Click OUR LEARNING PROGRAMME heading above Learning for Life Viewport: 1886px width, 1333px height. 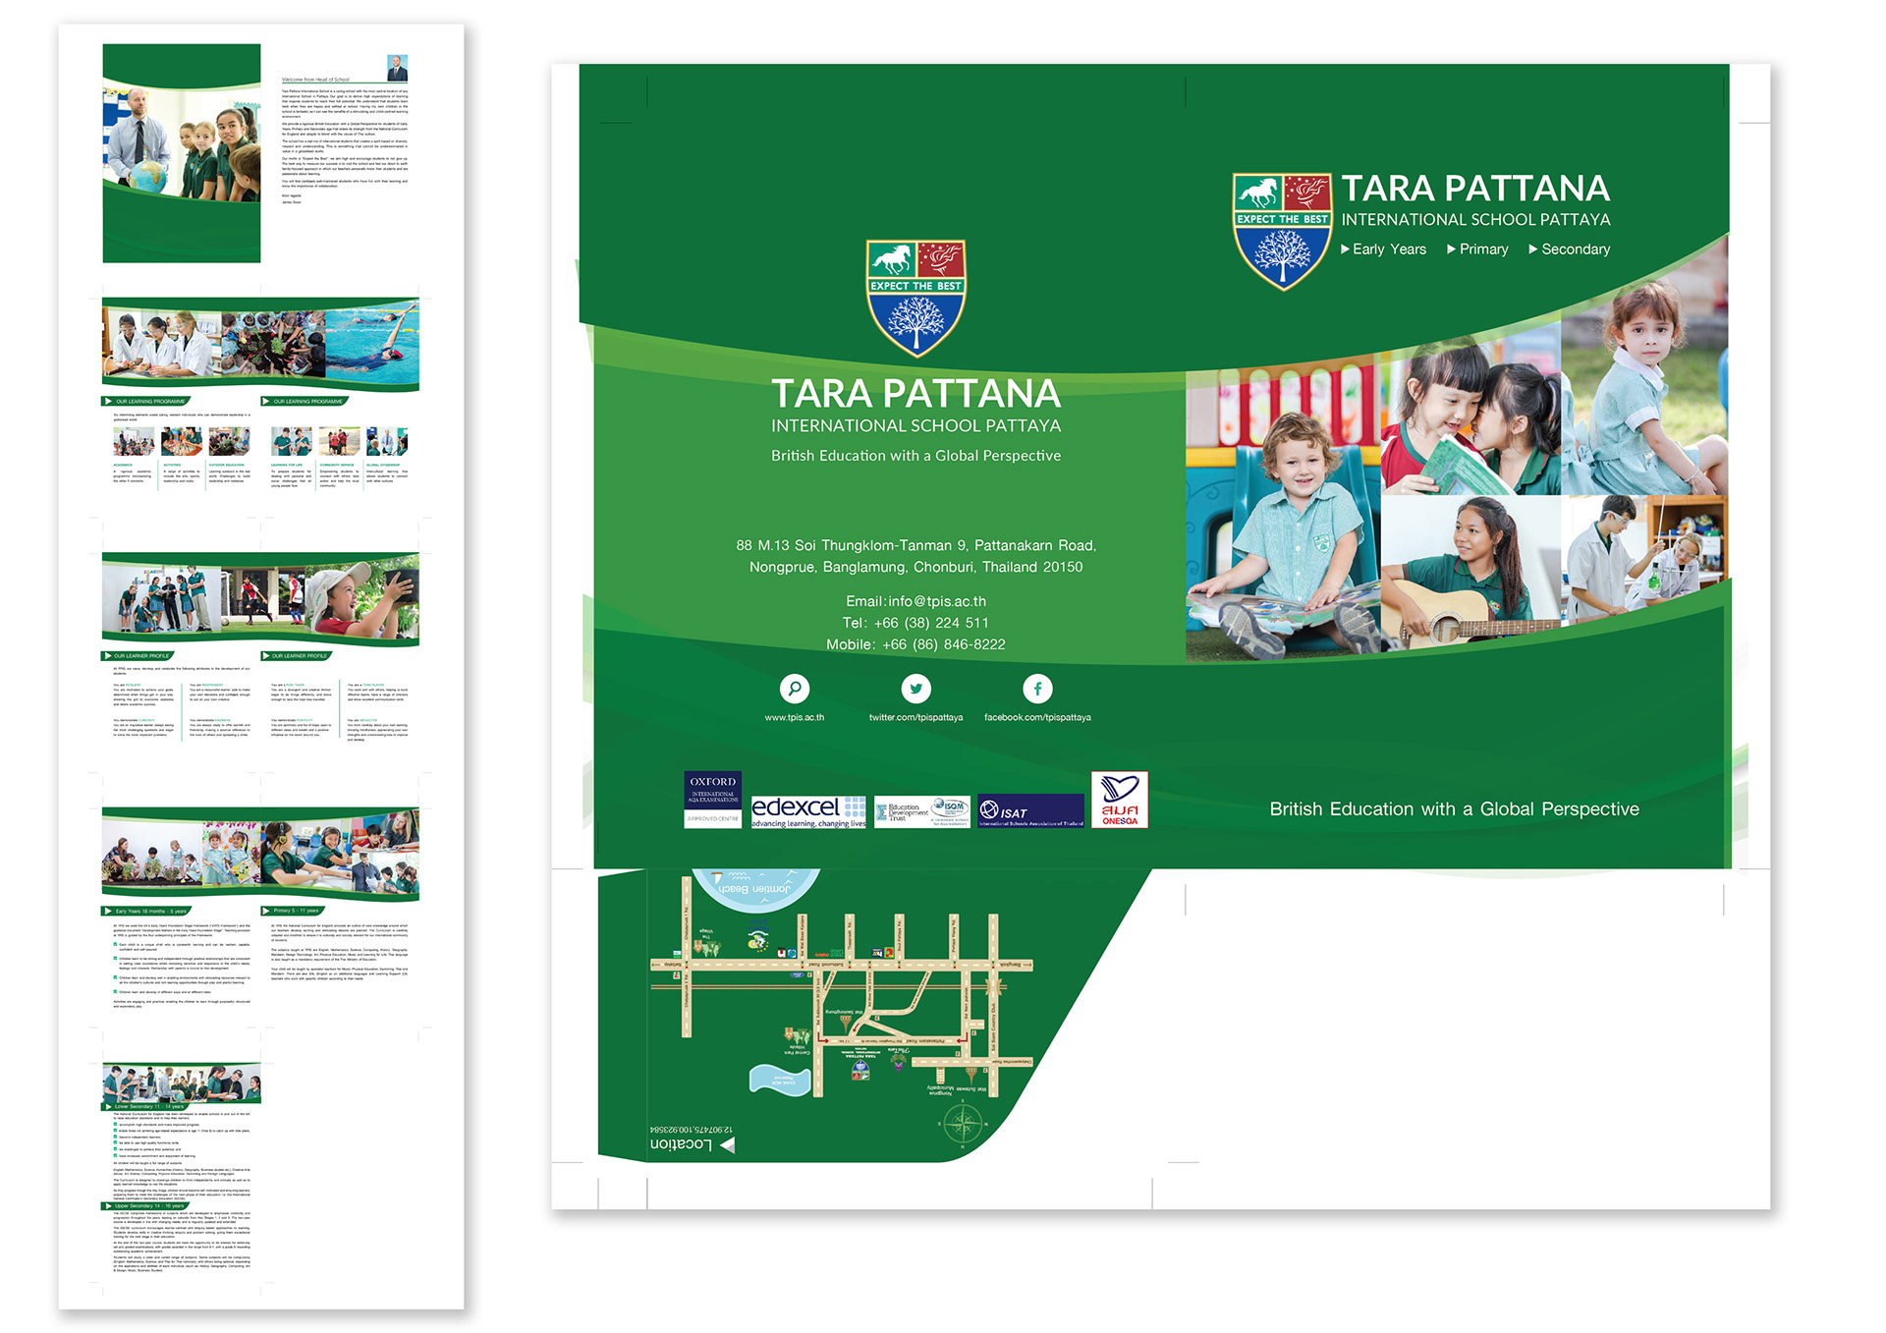306,401
